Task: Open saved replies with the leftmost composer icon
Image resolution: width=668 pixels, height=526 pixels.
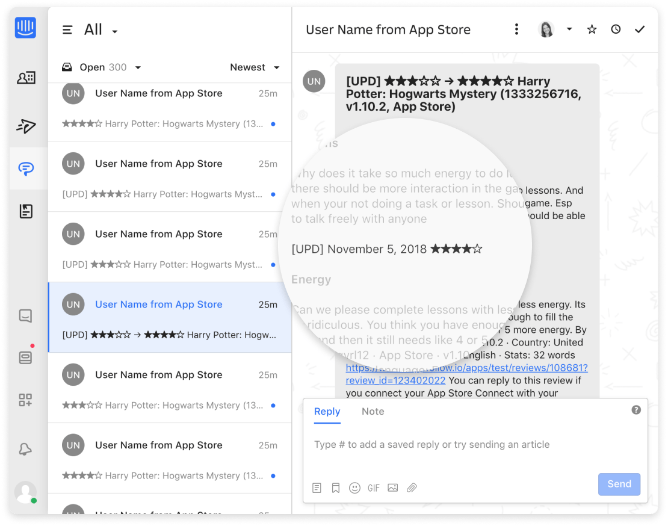Action: 317,487
